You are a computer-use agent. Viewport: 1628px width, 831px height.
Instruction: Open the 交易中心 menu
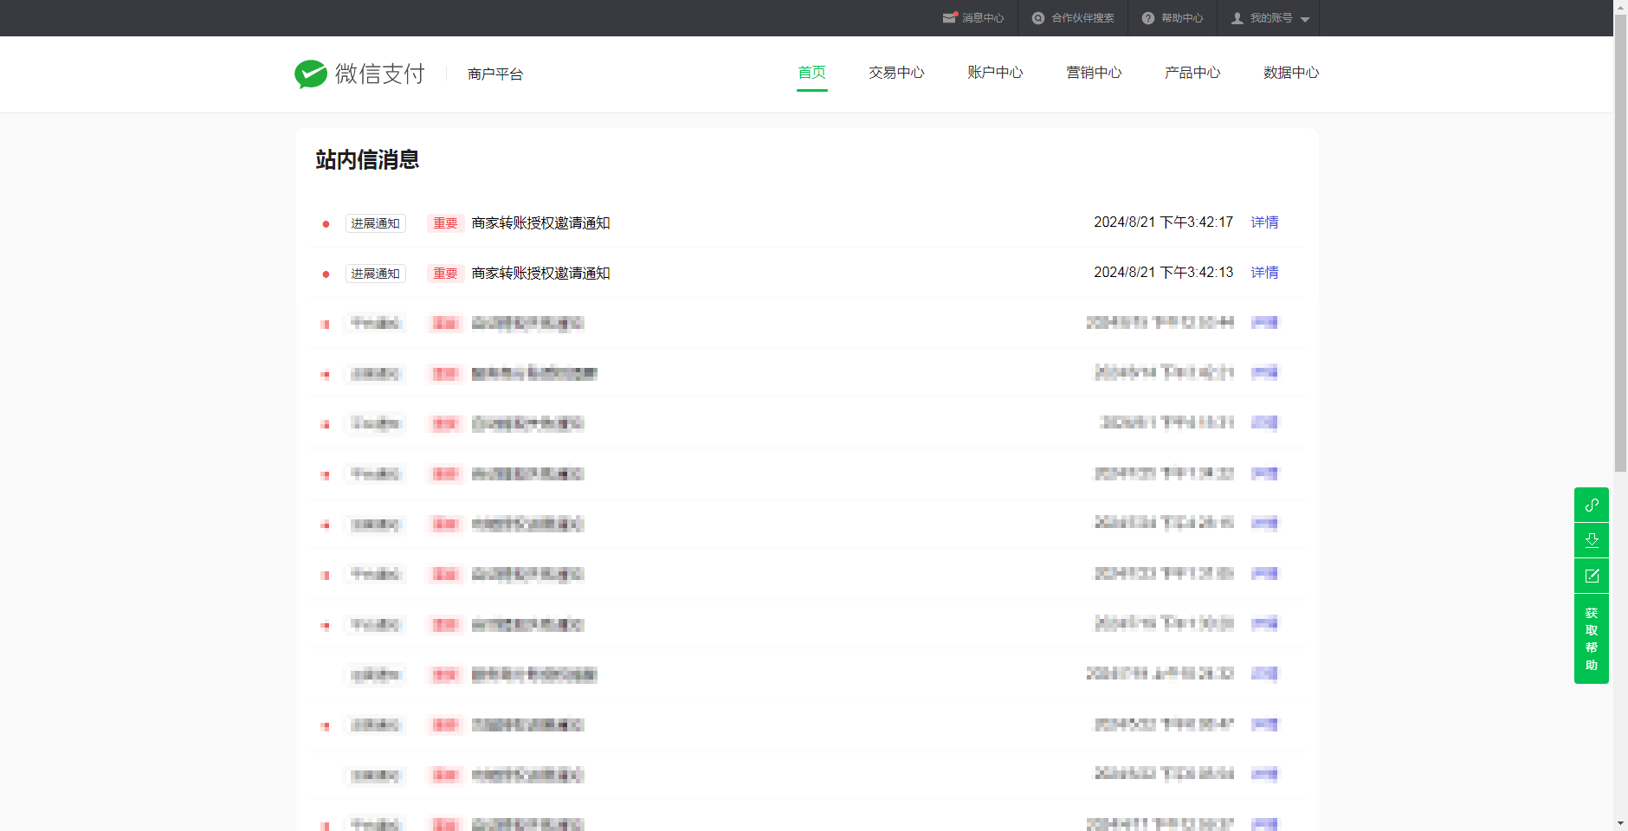(x=896, y=73)
